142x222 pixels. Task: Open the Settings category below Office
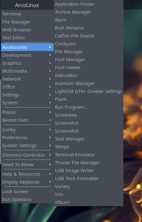click(x=27, y=95)
